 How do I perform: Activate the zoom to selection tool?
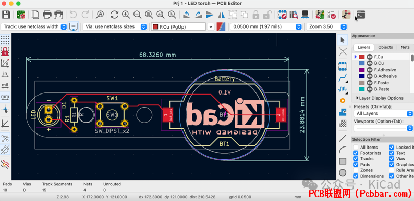172,15
